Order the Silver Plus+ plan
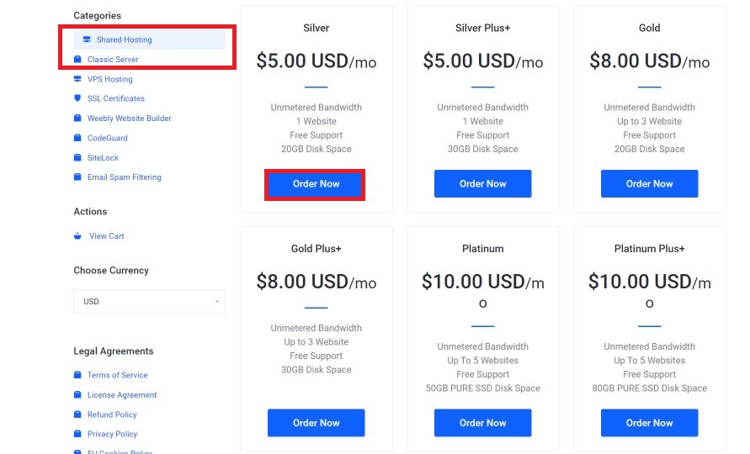Viewport: 750px width, 454px height. point(482,183)
